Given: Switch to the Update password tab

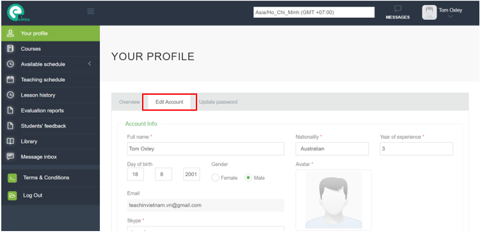Looking at the screenshot, I should click(x=218, y=102).
